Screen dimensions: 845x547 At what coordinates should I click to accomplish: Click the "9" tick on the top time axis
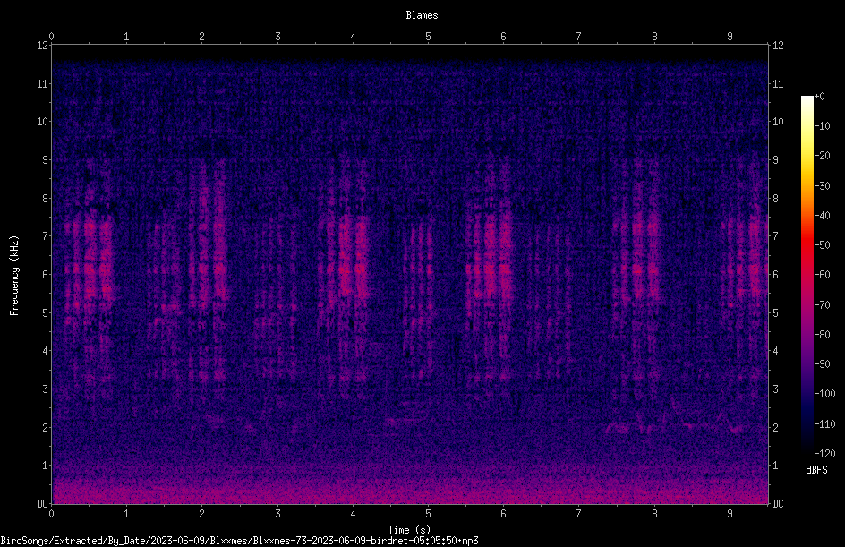pos(730,37)
